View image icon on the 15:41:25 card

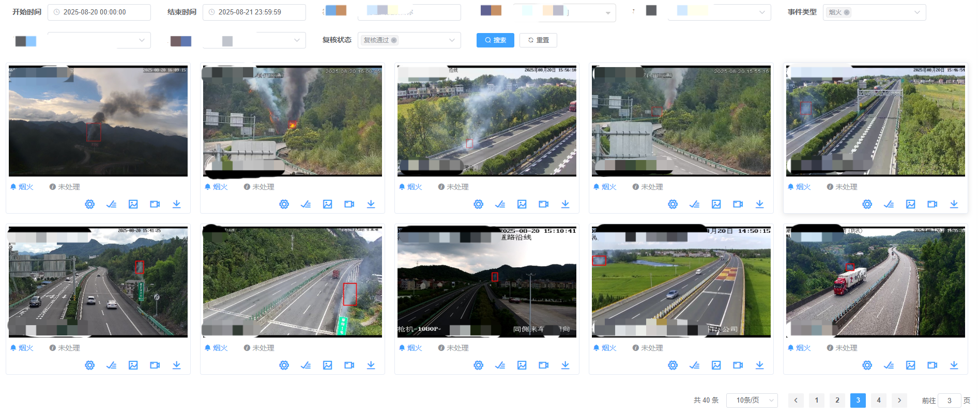pos(133,365)
